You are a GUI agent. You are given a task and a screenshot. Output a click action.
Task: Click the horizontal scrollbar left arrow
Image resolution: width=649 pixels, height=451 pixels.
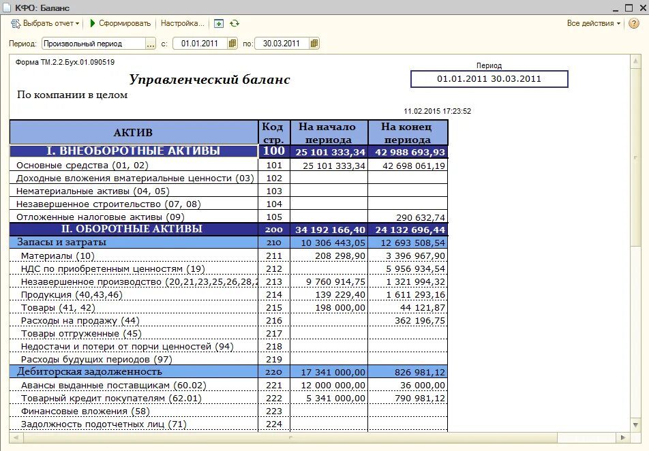point(16,437)
